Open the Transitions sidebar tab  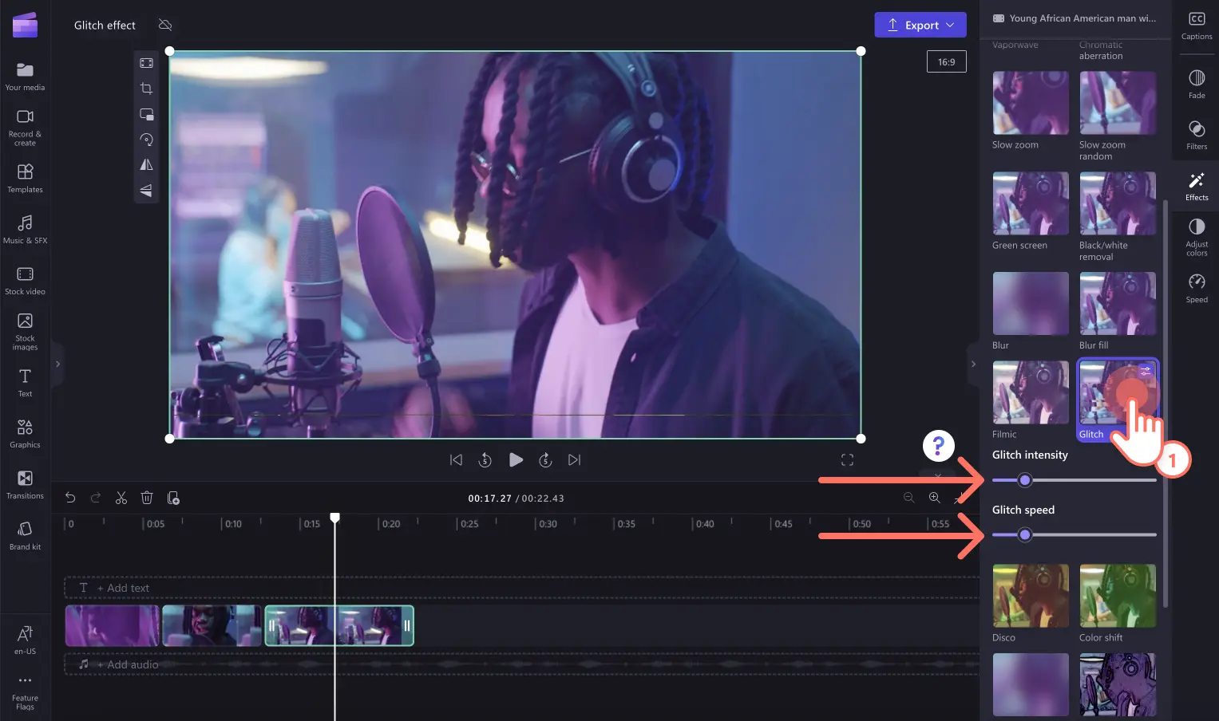point(25,485)
